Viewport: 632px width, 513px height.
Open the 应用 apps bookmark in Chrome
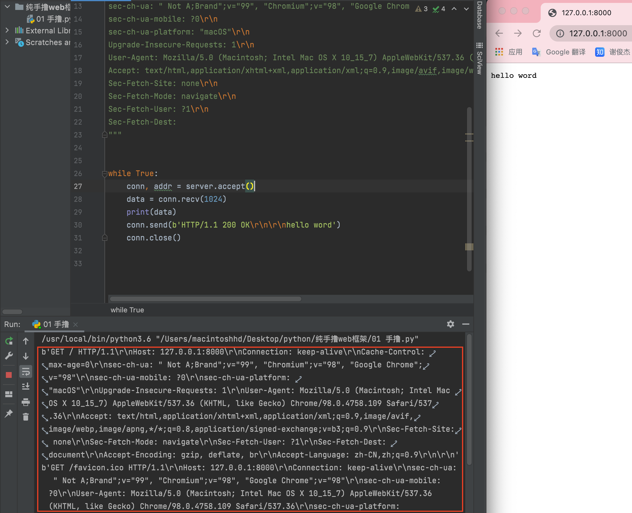(509, 52)
